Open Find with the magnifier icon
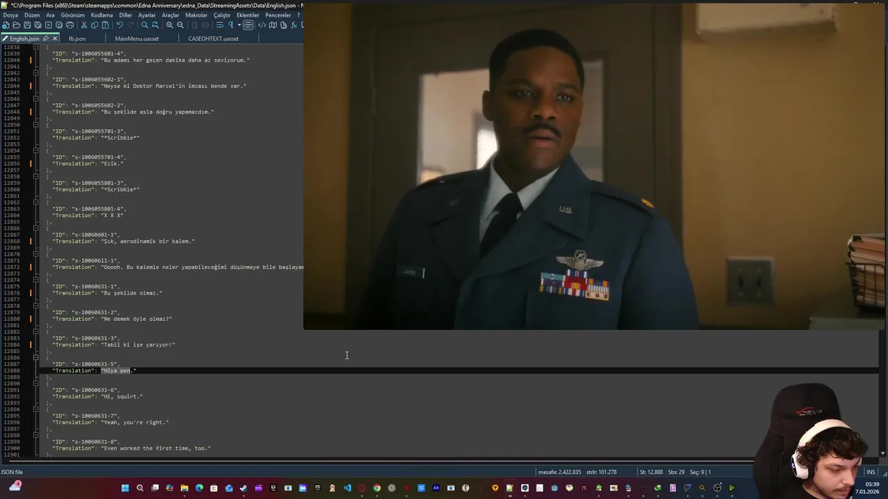Screen dimensions: 888x499 pyautogui.click(x=144, y=25)
